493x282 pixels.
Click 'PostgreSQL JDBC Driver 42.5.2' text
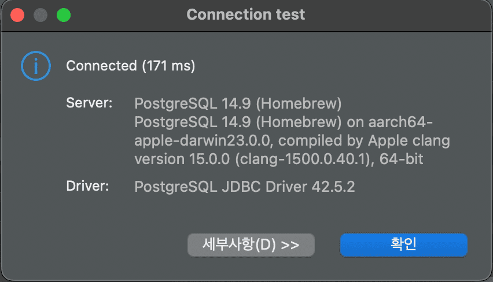pyautogui.click(x=245, y=187)
